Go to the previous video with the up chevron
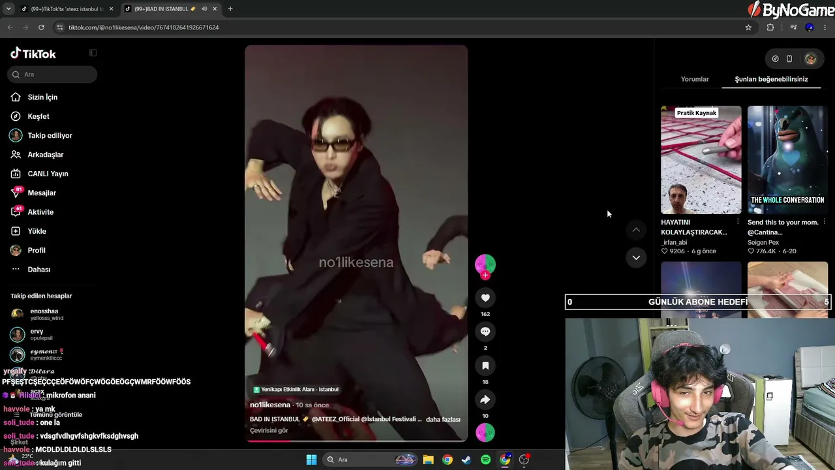 click(636, 230)
